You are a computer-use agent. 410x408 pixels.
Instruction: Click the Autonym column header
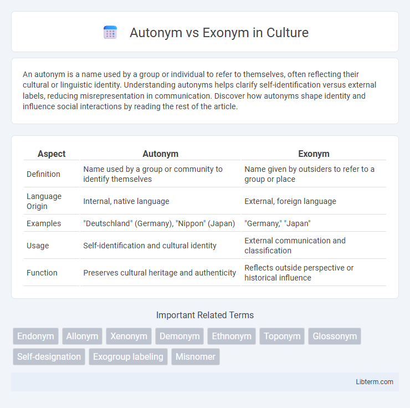[160, 154]
